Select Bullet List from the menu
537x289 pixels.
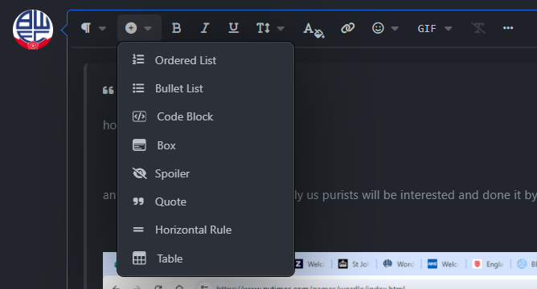(x=206, y=88)
